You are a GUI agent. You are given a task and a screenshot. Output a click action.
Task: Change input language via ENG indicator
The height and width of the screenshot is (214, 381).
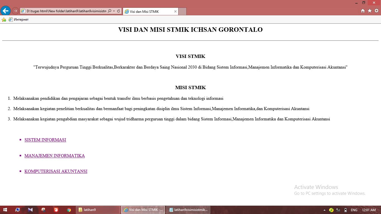tap(354, 210)
